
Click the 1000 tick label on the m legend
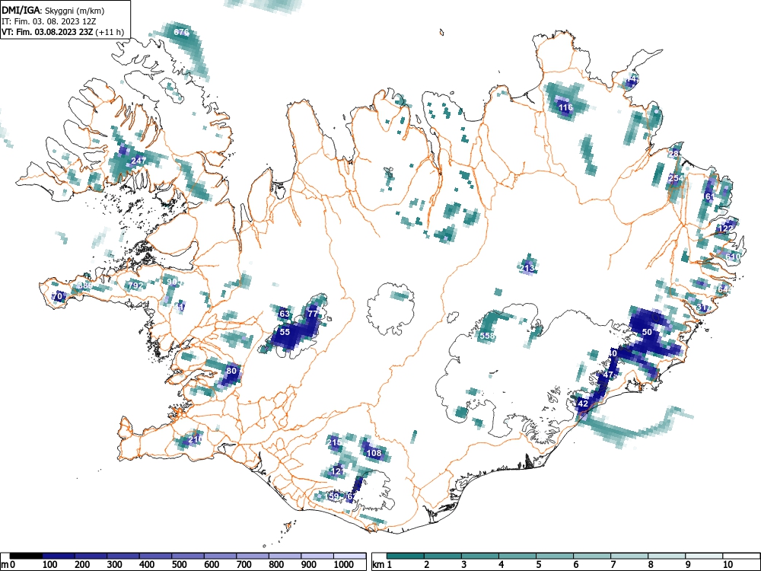(344, 565)
